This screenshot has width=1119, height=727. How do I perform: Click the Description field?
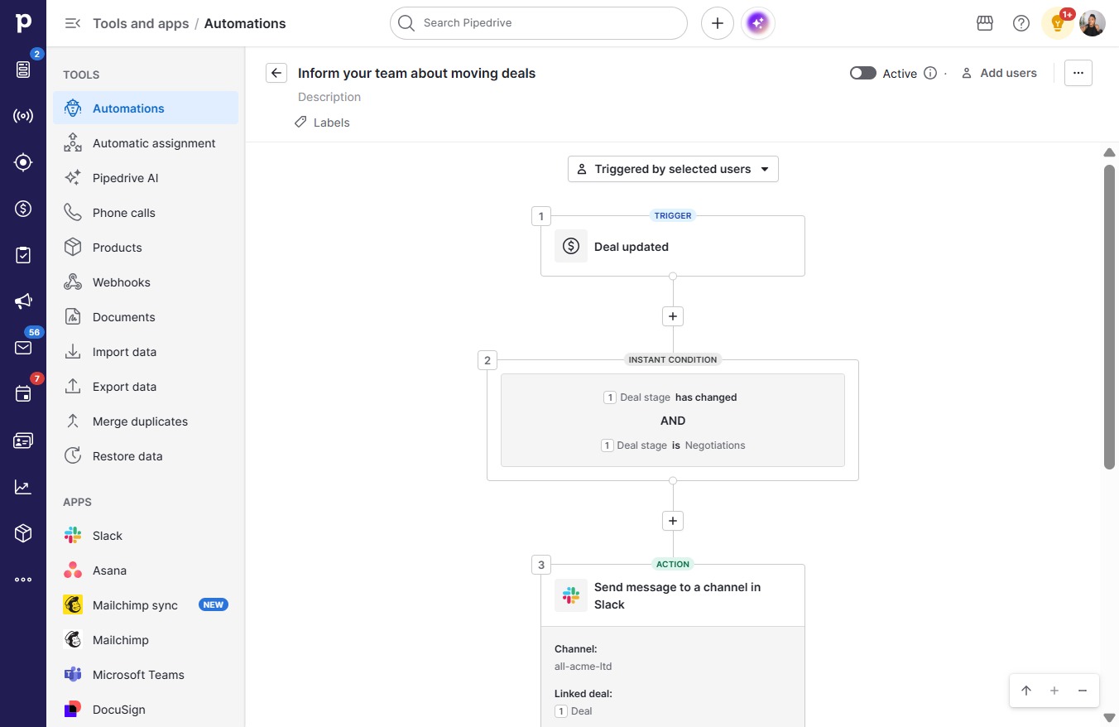pyautogui.click(x=329, y=97)
